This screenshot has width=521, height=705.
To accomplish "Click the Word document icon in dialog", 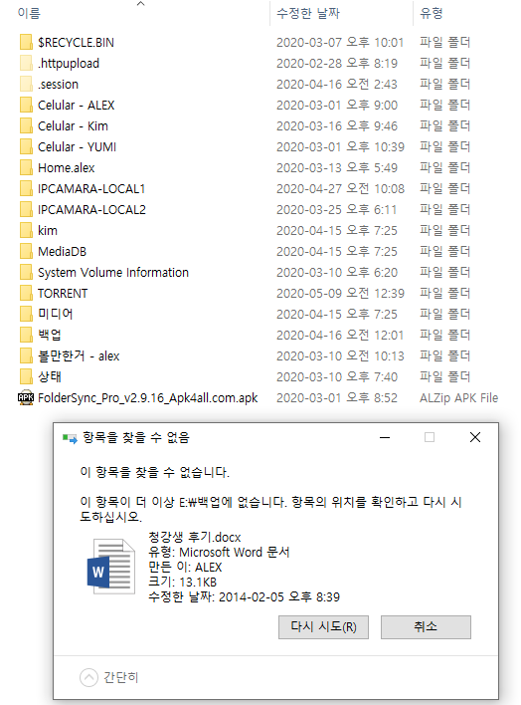I will pos(111,567).
